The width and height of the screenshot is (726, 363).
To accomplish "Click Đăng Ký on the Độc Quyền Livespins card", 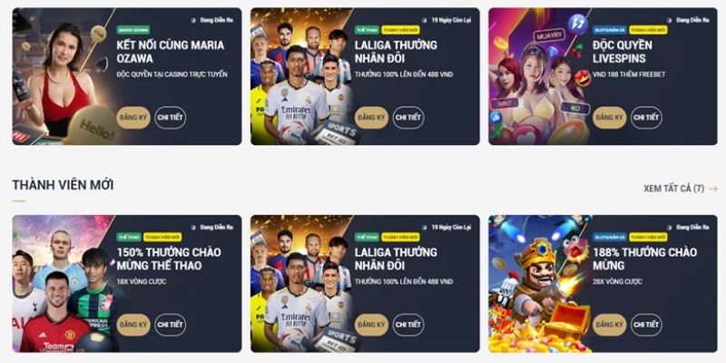I will point(609,118).
